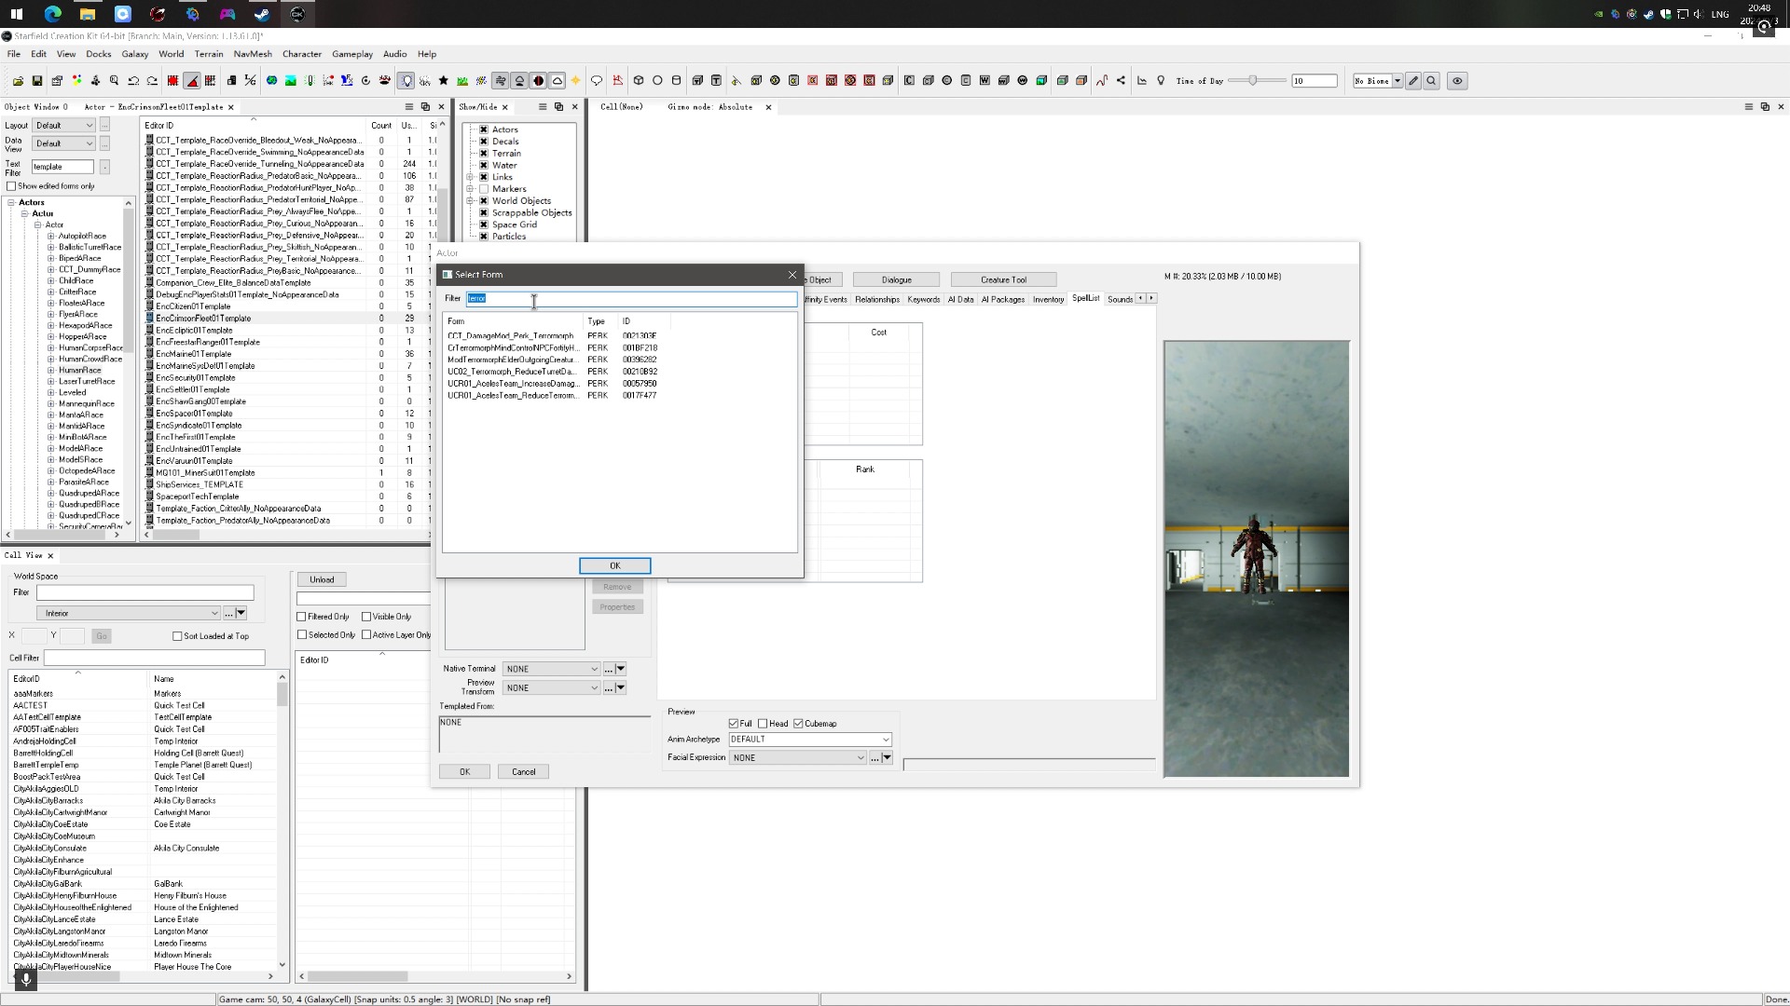Screen dimensions: 1790x1006
Task: Uncheck the Cubemap preview checkbox
Action: [798, 724]
